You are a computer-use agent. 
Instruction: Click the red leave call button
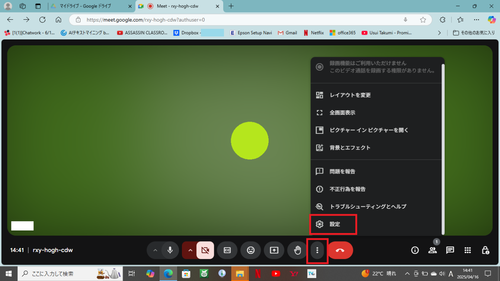coord(340,250)
